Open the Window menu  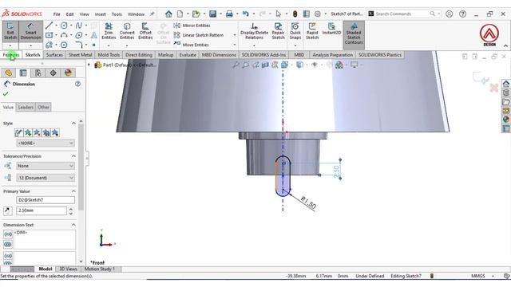[x=136, y=14]
